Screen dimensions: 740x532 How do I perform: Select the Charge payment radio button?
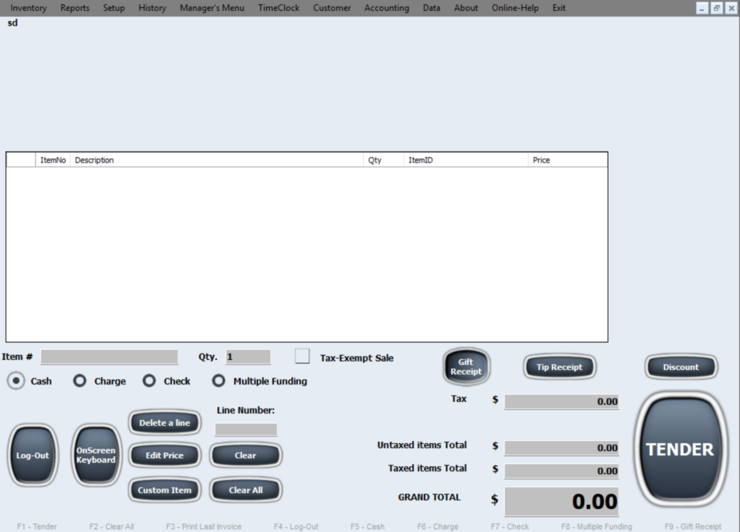[x=79, y=380]
